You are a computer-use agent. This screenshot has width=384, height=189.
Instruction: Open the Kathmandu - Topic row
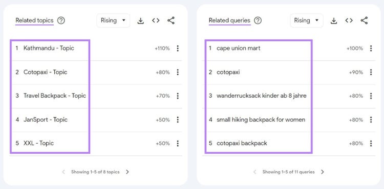(96, 49)
